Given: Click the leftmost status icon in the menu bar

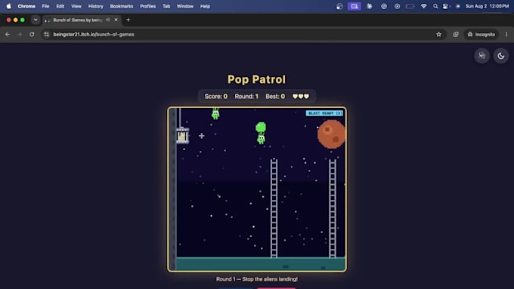Looking at the screenshot, I should coord(339,6).
